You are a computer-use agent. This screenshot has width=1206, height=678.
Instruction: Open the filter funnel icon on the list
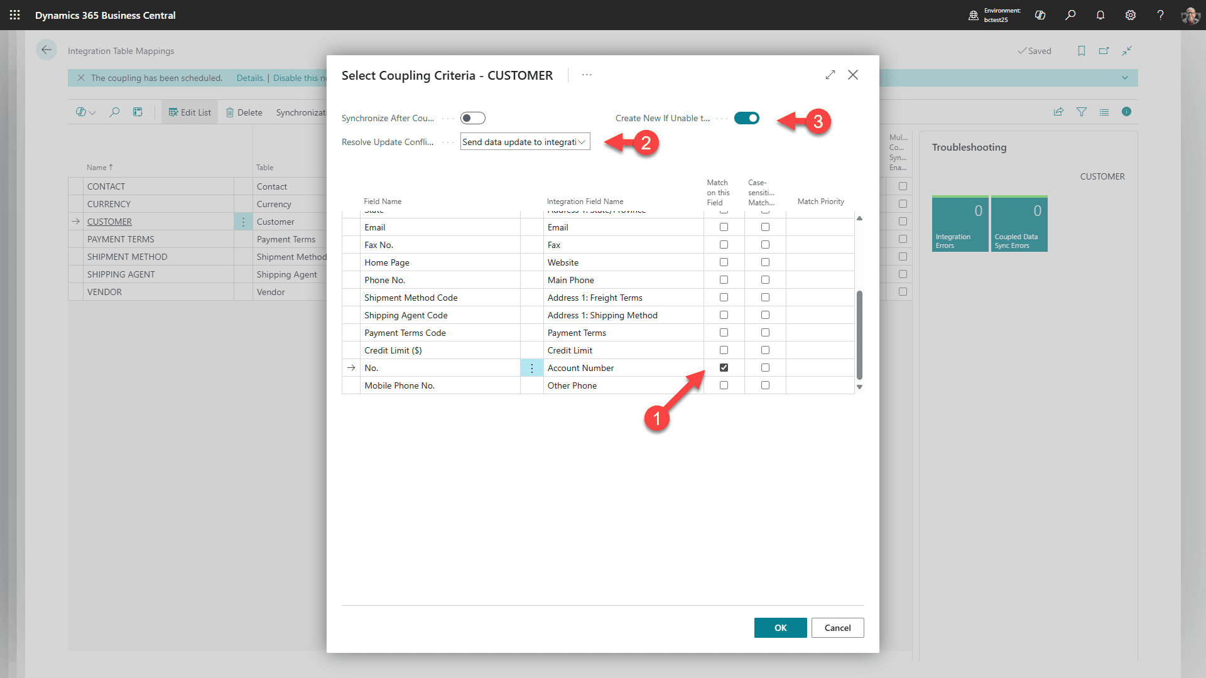(x=1082, y=112)
